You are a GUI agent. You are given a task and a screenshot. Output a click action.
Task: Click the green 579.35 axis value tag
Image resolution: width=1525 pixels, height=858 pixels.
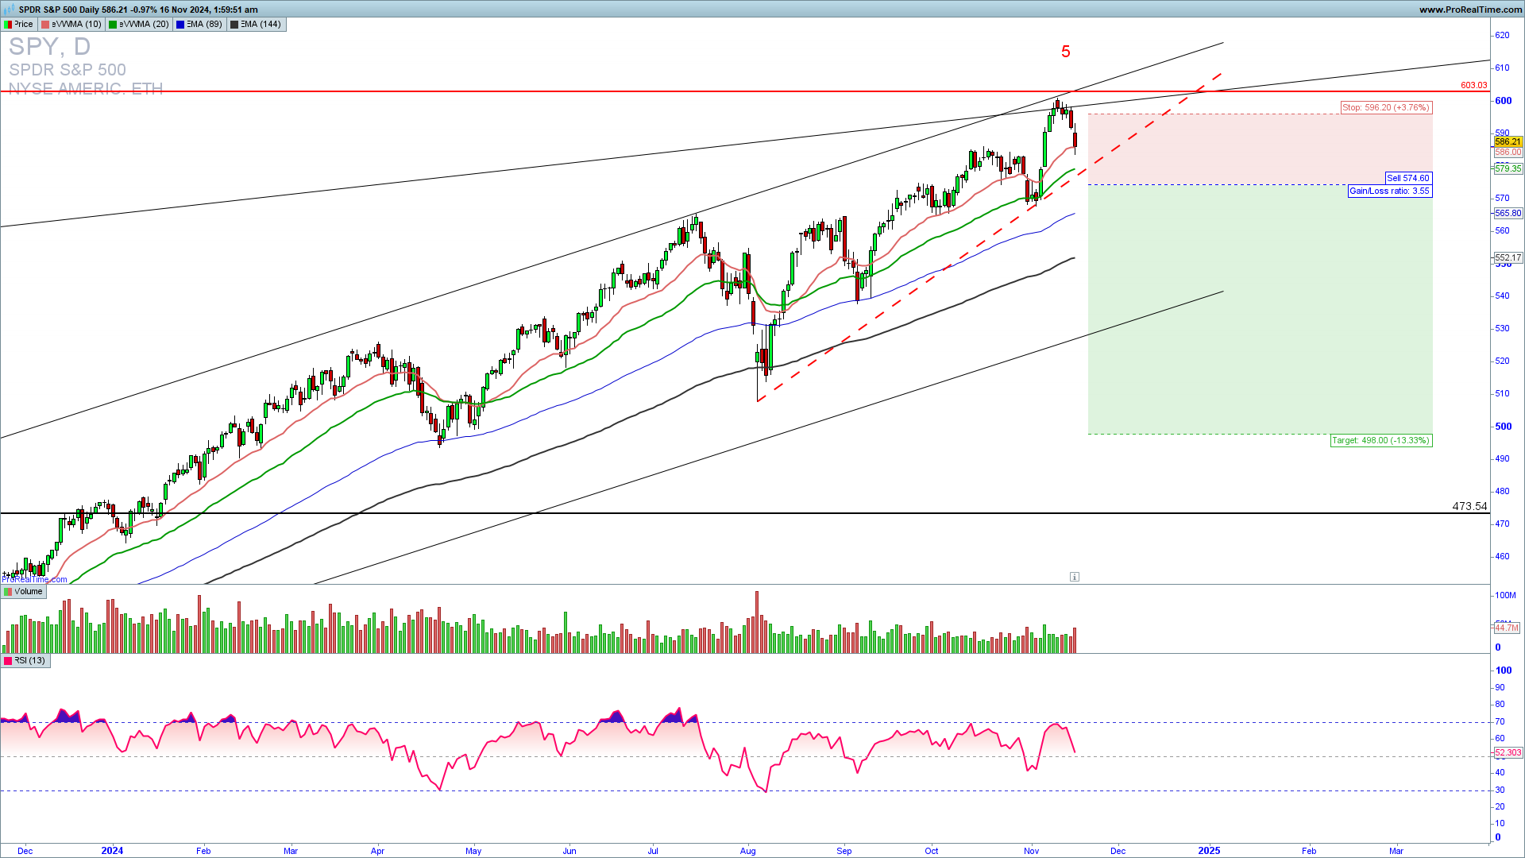tap(1508, 168)
